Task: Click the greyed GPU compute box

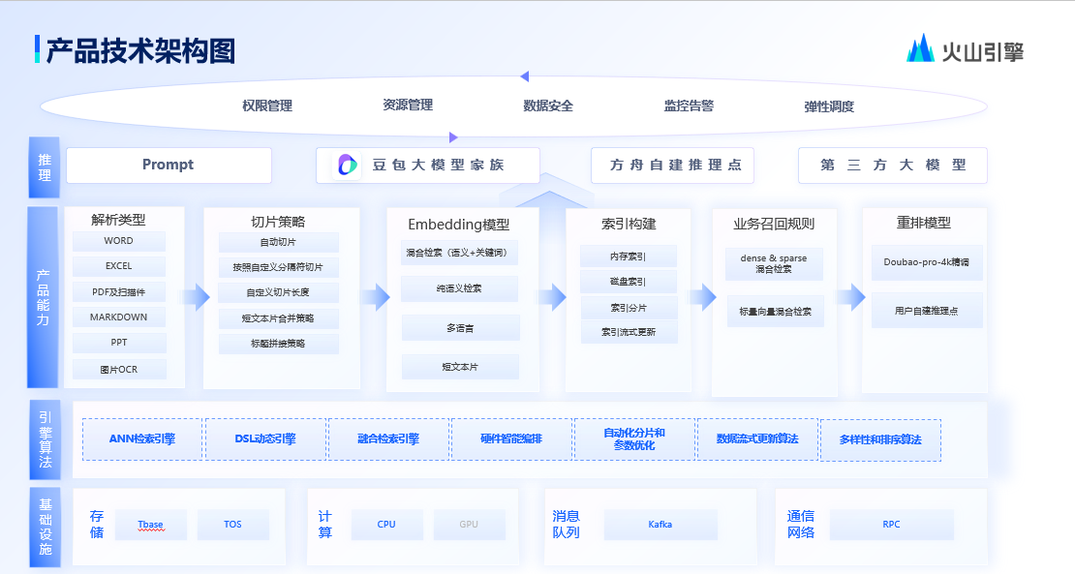Action: pos(469,525)
